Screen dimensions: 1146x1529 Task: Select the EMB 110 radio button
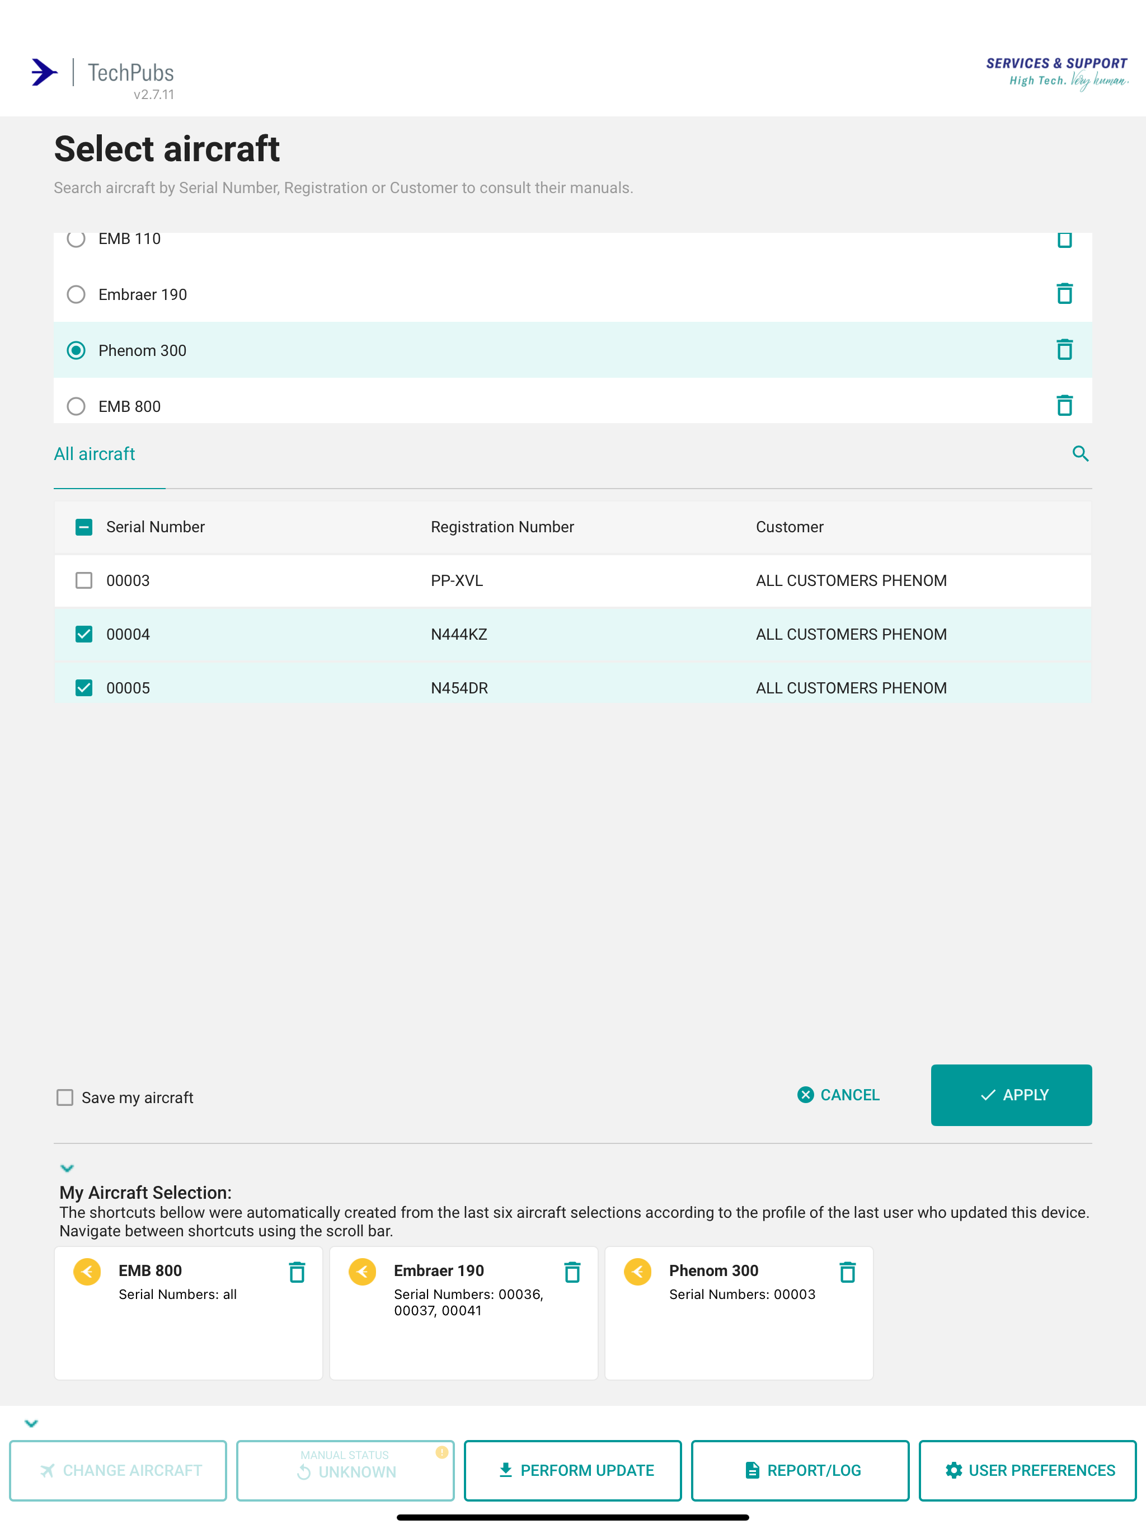76,238
